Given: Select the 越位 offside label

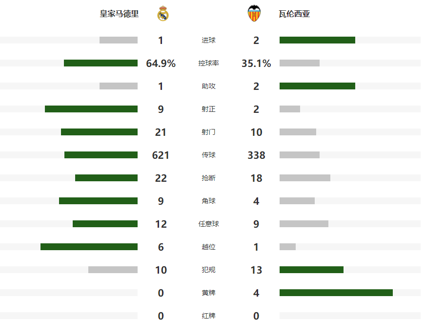Looking at the screenshot, I should click(208, 247).
